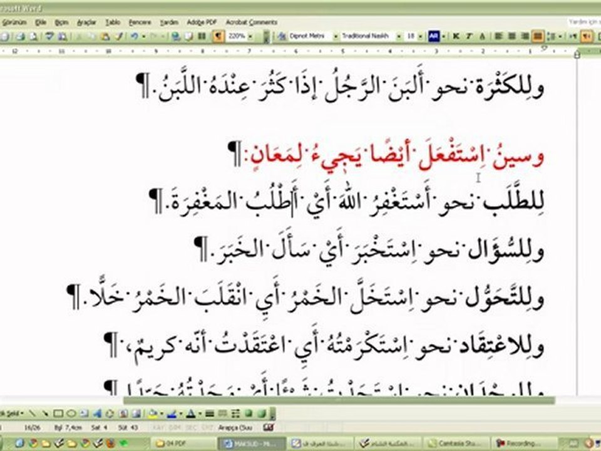Set left-to-right text direction
The width and height of the screenshot is (601, 451).
pos(574,36)
